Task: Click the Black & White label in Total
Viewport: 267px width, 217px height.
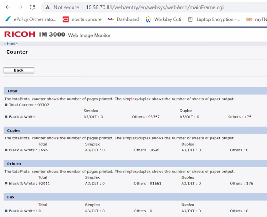Action: [x=22, y=117]
